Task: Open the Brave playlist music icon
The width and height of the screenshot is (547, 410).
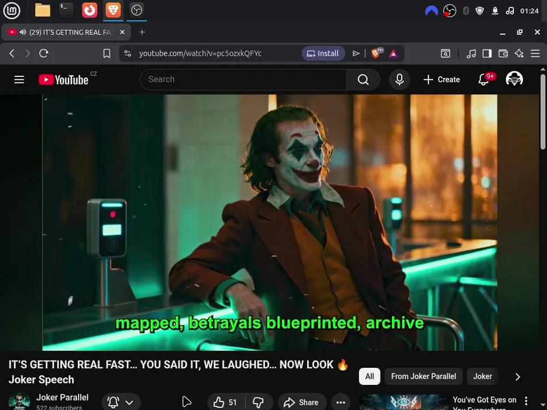Action: point(471,54)
